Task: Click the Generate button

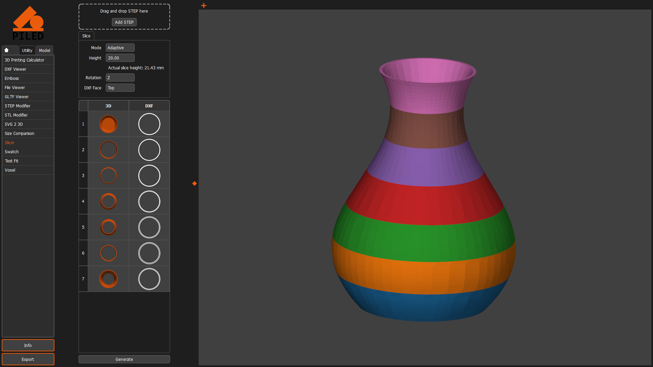Action: tap(124, 359)
